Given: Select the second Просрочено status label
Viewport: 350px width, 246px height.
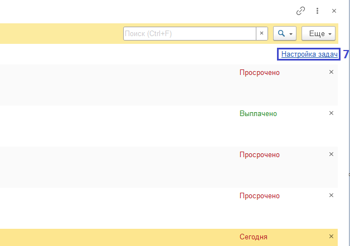Looking at the screenshot, I should (259, 154).
